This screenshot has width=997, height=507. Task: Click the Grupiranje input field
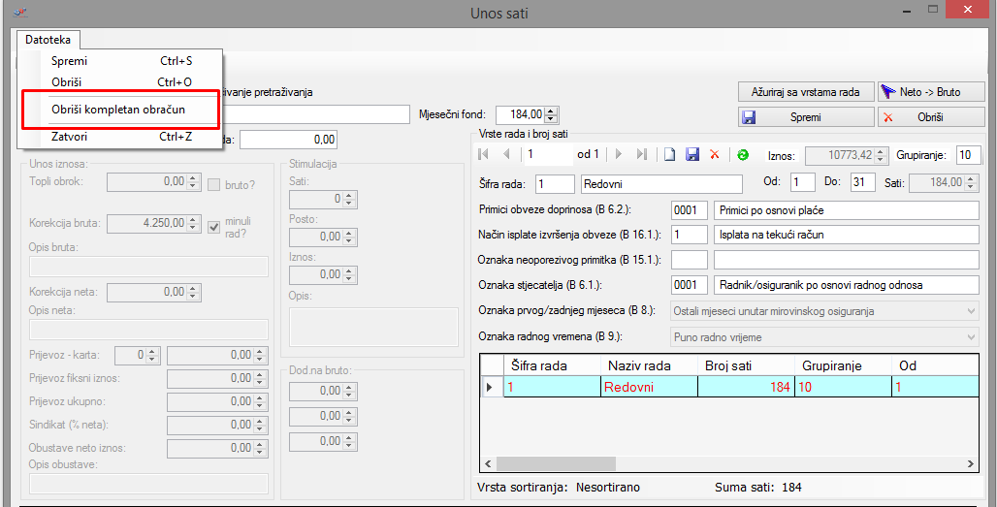pyautogui.click(x=967, y=155)
